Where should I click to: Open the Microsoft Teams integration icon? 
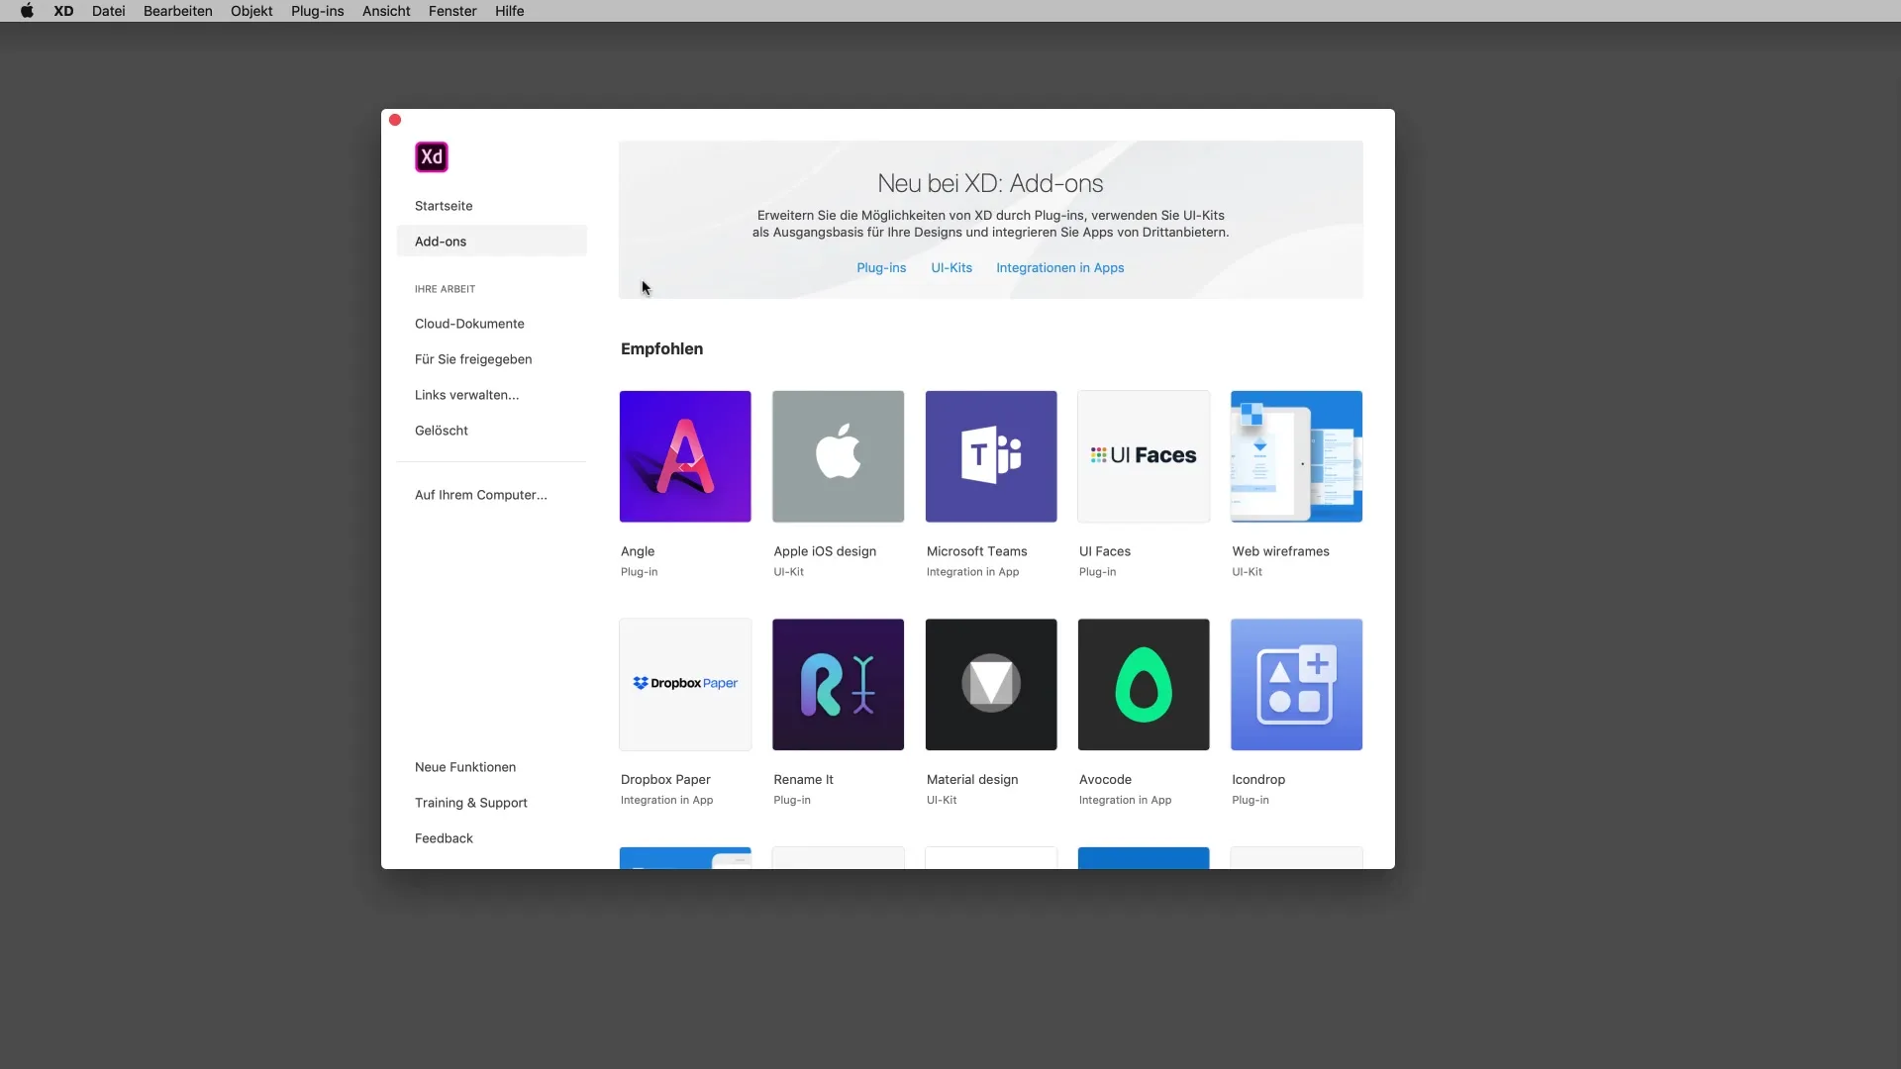(x=991, y=456)
